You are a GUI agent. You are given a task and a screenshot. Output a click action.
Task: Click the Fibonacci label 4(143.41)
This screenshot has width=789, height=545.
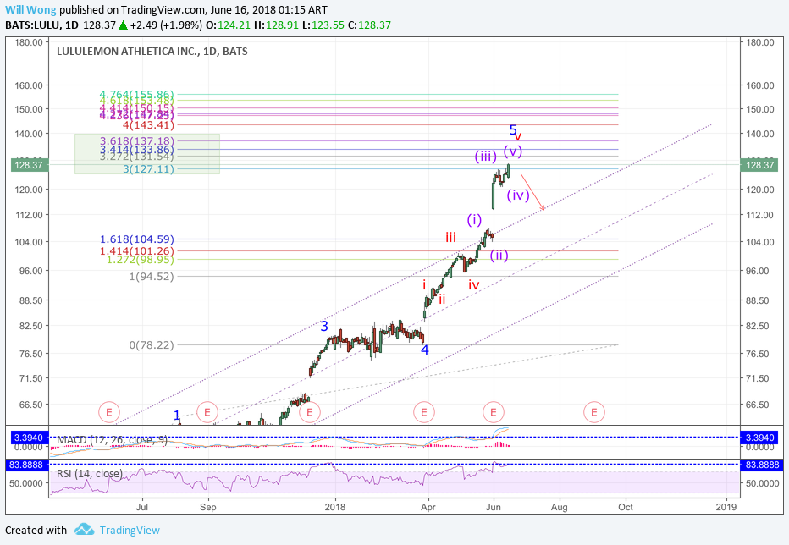148,124
